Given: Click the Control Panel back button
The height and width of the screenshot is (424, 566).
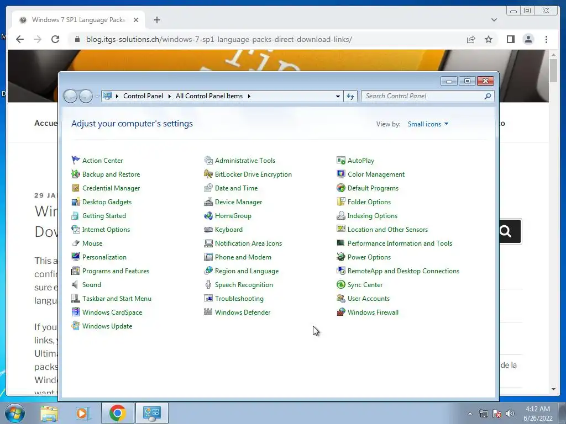Looking at the screenshot, I should click(70, 96).
